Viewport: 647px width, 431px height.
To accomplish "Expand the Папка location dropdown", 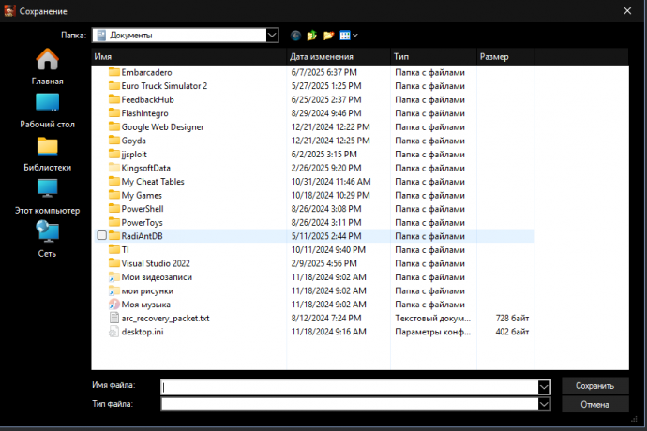I will point(272,36).
